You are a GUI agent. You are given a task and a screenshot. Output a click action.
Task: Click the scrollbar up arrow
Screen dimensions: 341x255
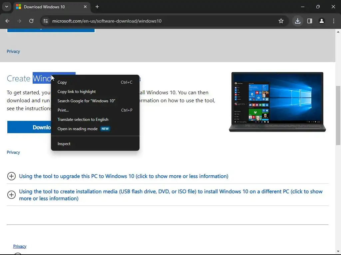click(x=338, y=32)
